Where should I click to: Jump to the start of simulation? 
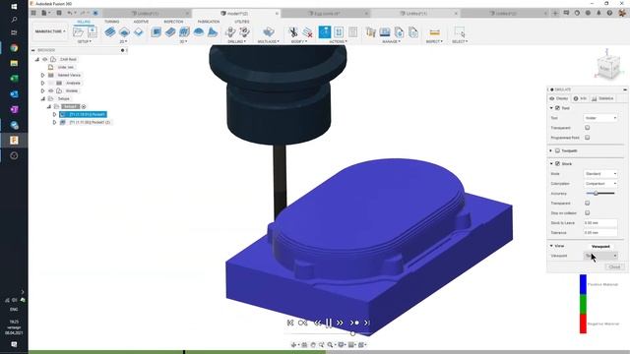pyautogui.click(x=290, y=323)
